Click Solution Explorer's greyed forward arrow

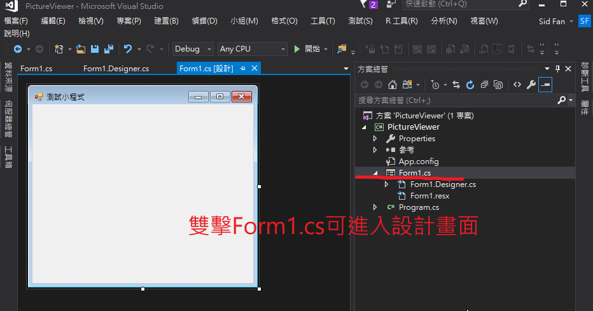coord(378,85)
